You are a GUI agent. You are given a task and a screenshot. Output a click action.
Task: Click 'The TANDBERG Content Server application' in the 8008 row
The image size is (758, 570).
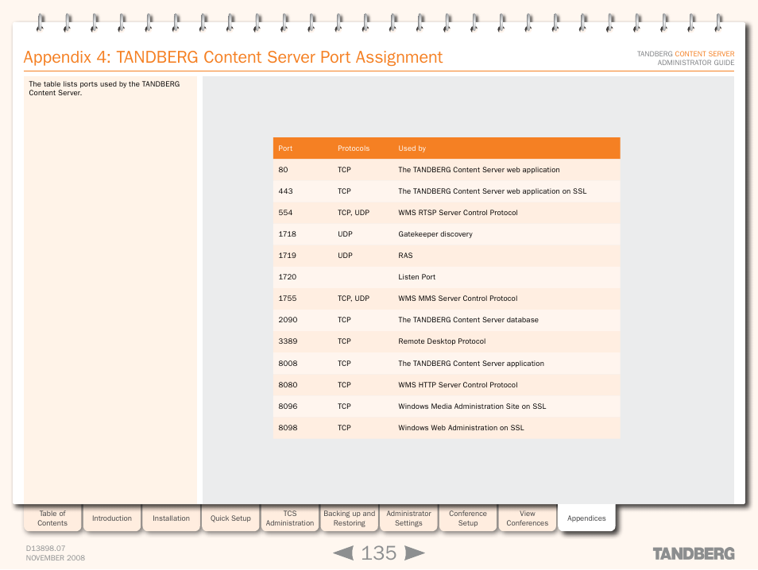471,364
